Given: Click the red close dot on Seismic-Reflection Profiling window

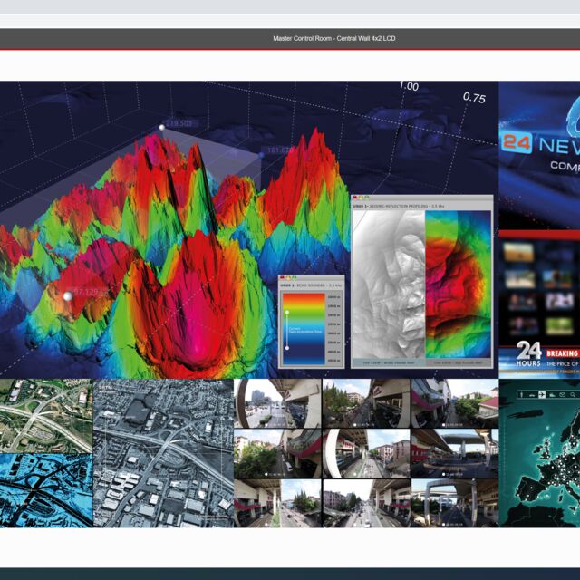Looking at the screenshot, I should pyautogui.click(x=355, y=198).
